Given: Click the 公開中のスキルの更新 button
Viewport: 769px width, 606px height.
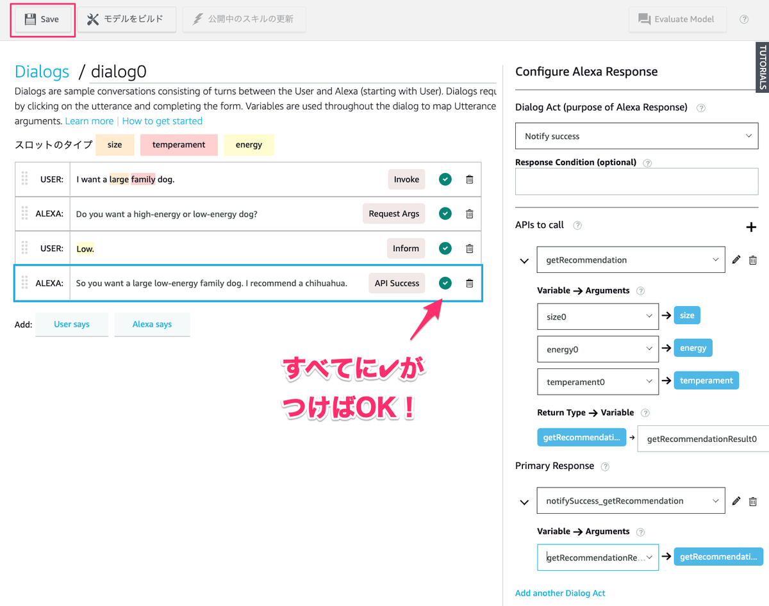Looking at the screenshot, I should click(244, 19).
